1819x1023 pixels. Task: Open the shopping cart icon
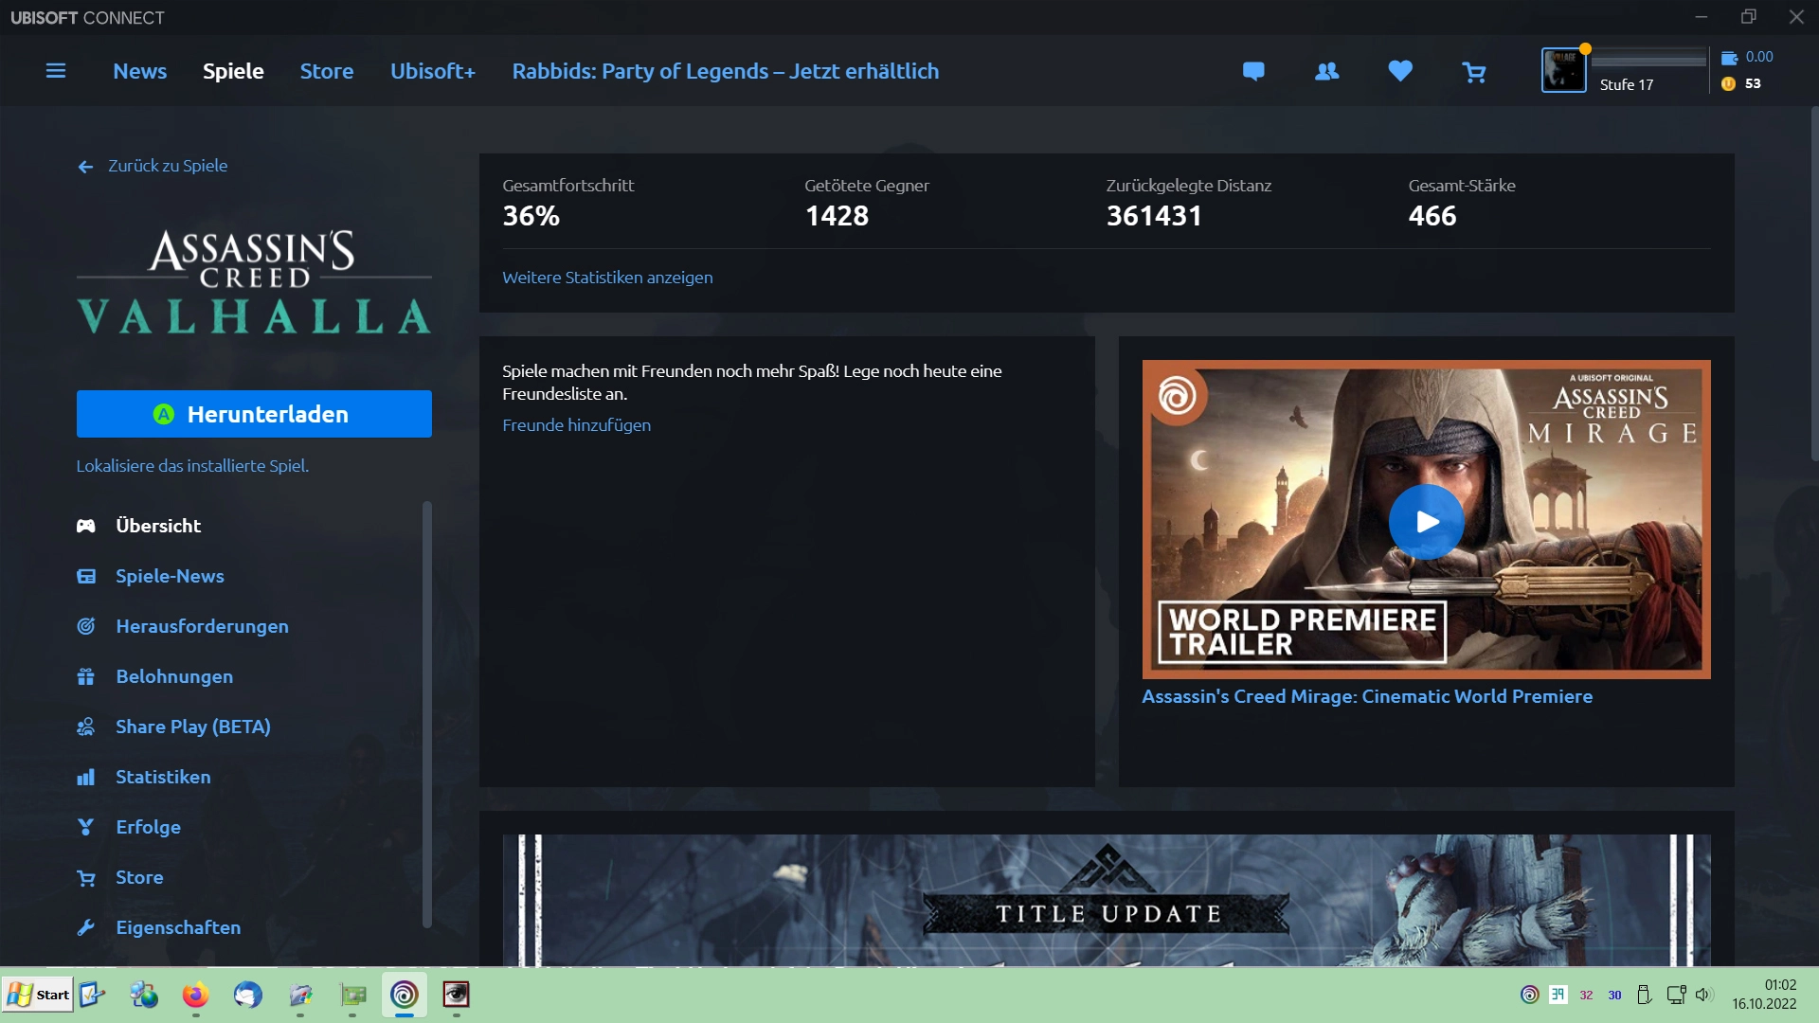1474,72
